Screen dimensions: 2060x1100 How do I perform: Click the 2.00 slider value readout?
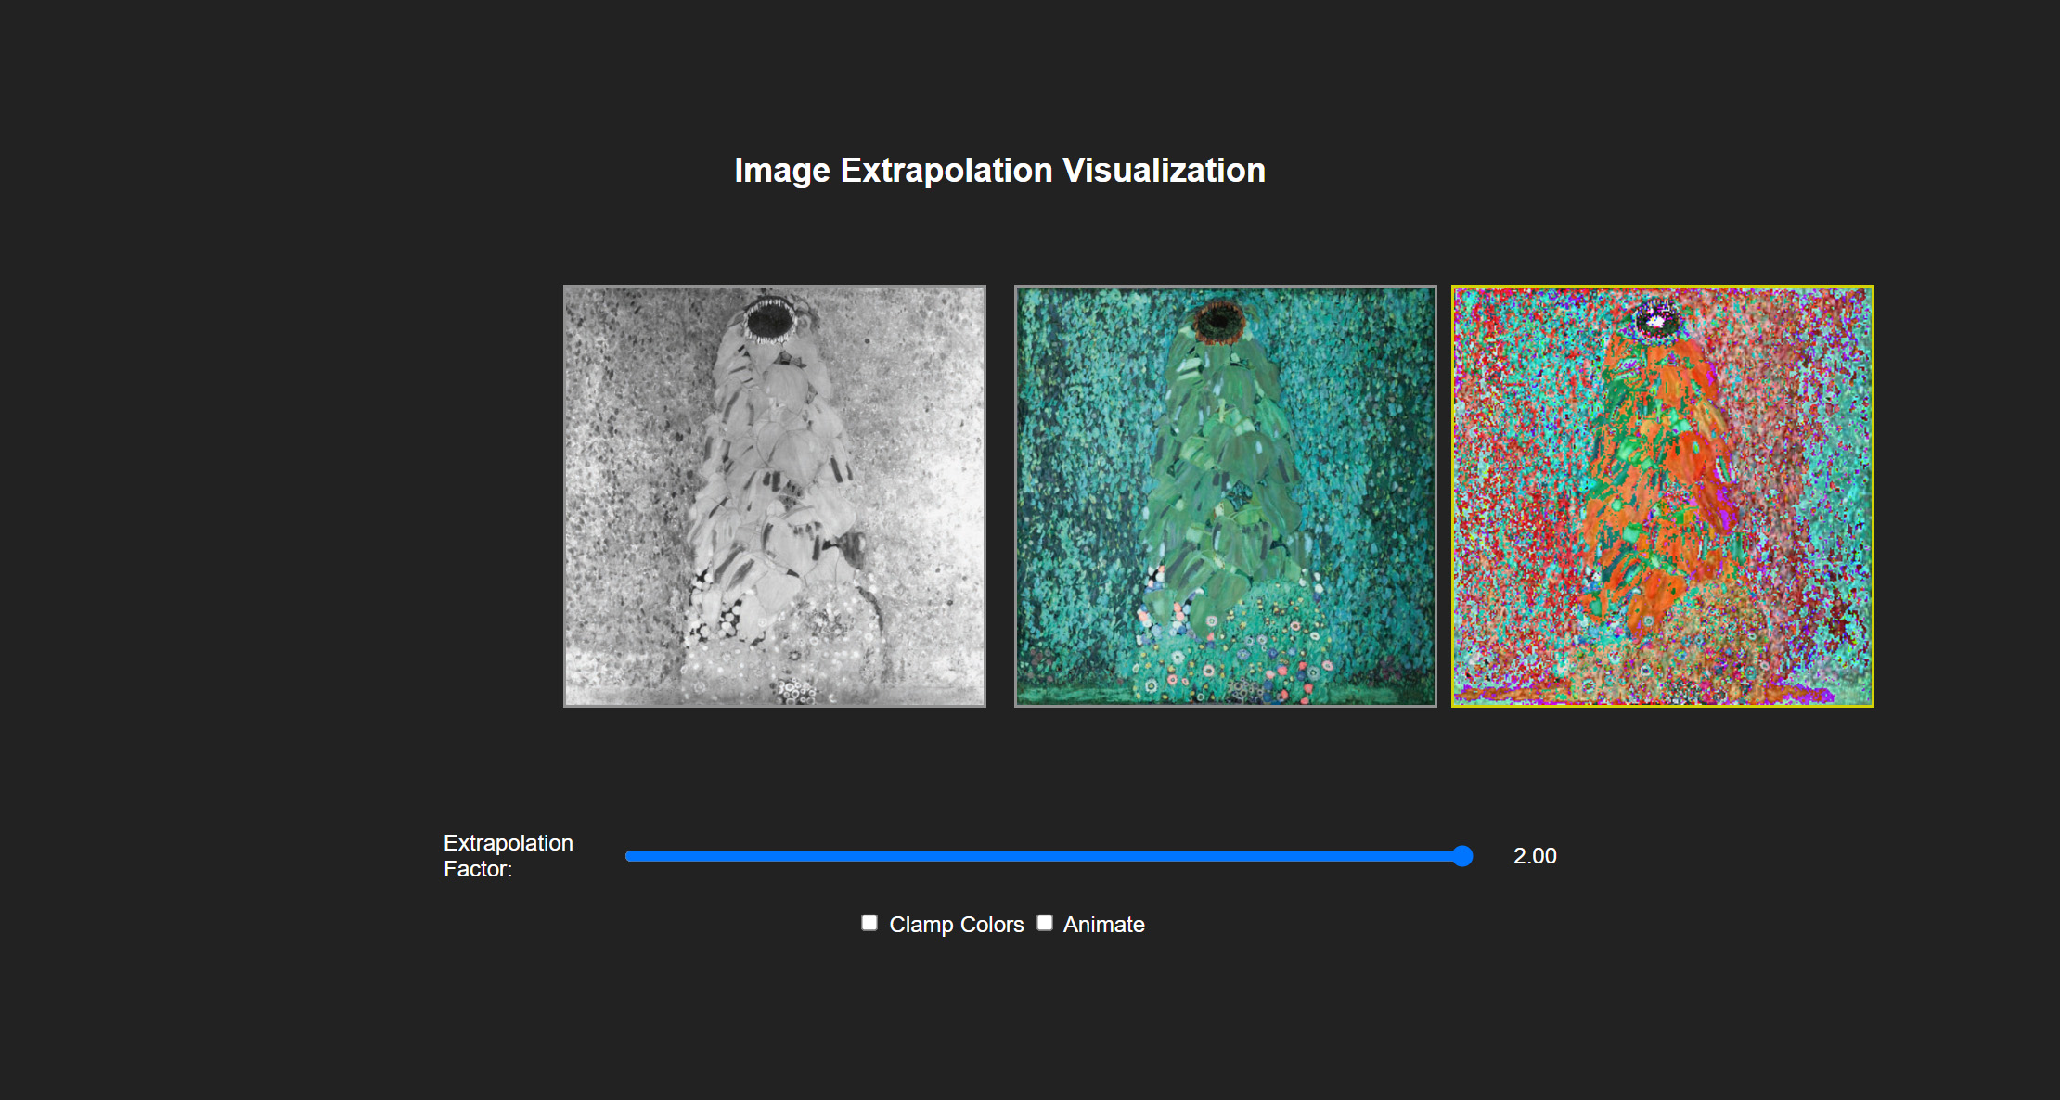1535,856
